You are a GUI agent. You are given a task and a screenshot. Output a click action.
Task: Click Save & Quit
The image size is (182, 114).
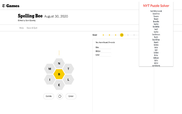pos(32,28)
